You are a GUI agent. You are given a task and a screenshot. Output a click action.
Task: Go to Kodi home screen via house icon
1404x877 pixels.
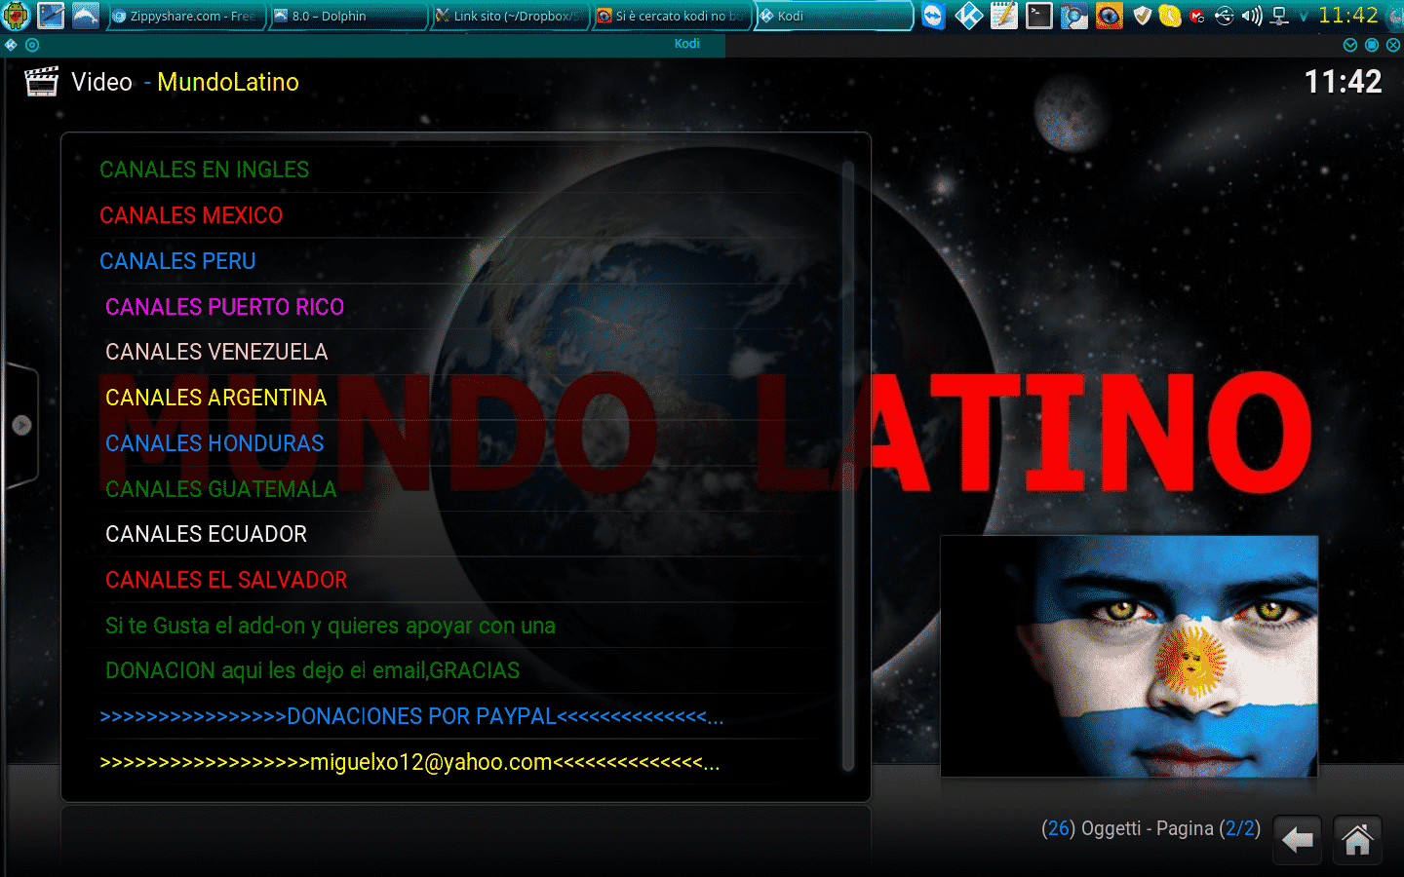click(x=1357, y=840)
